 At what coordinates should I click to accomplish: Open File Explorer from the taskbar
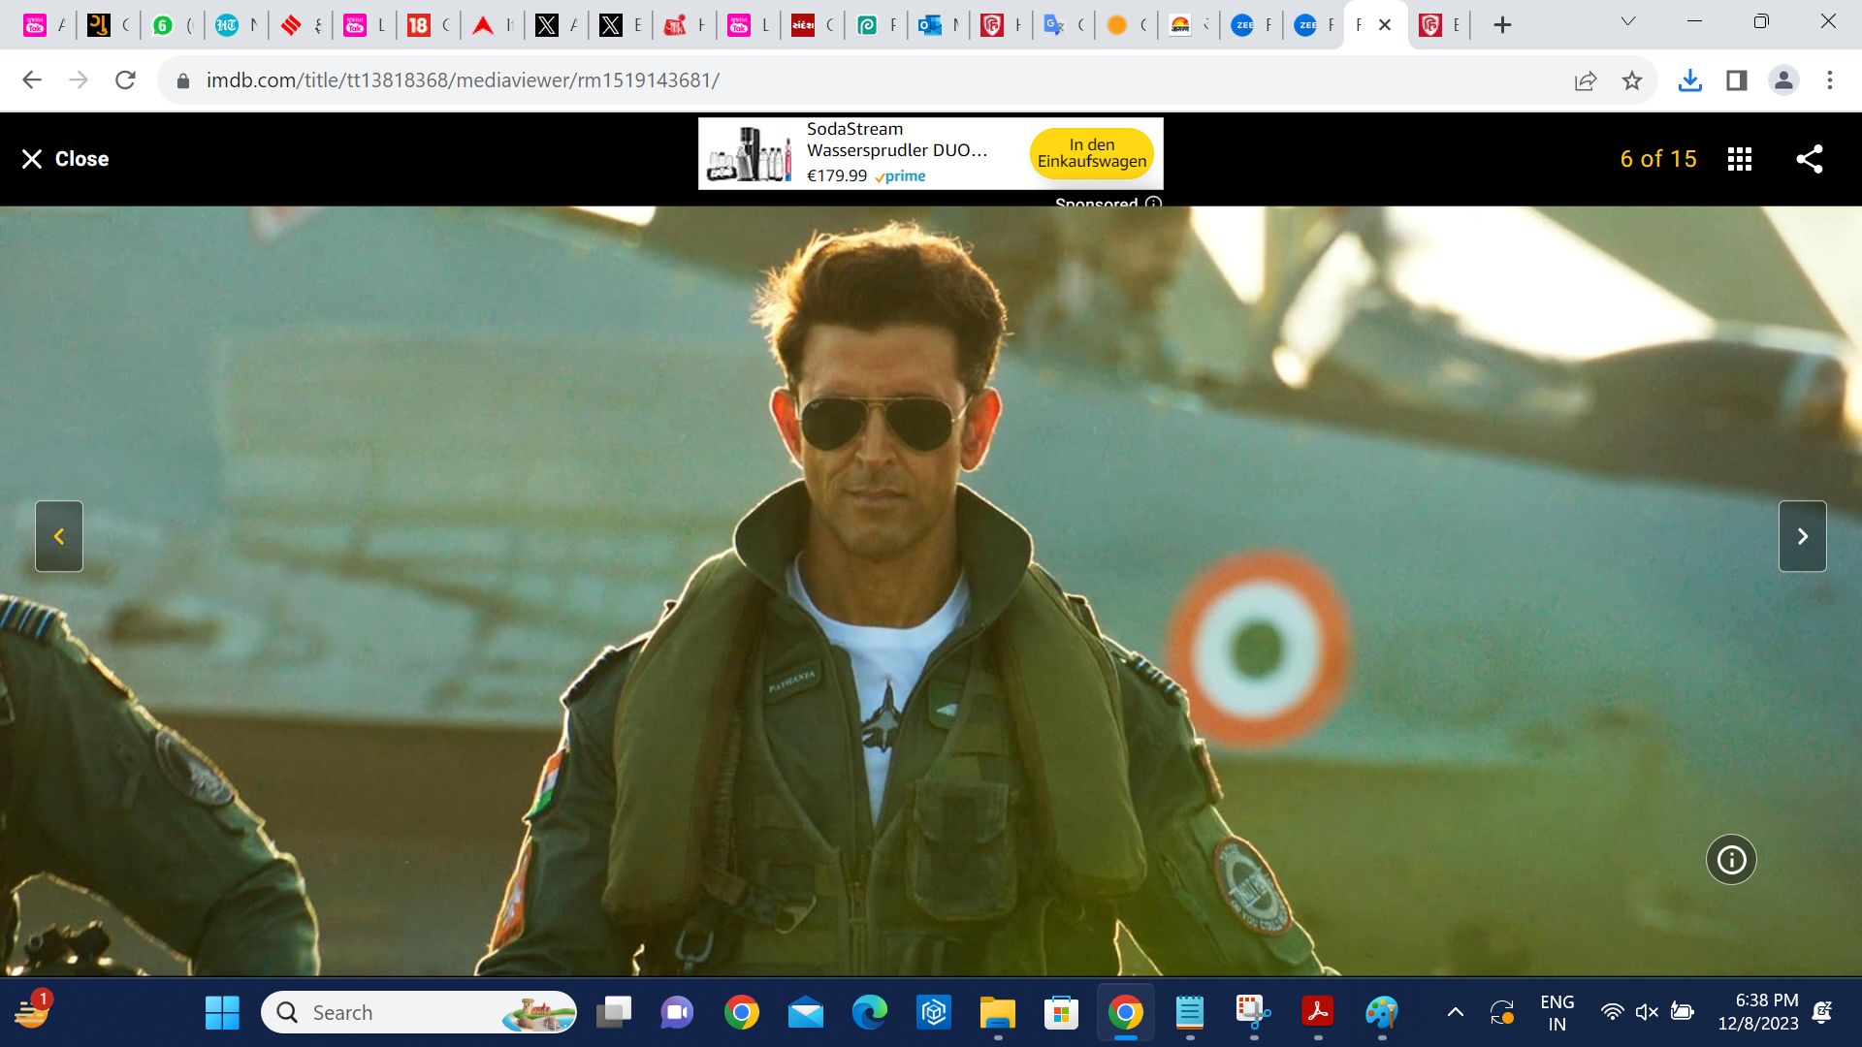click(997, 1013)
